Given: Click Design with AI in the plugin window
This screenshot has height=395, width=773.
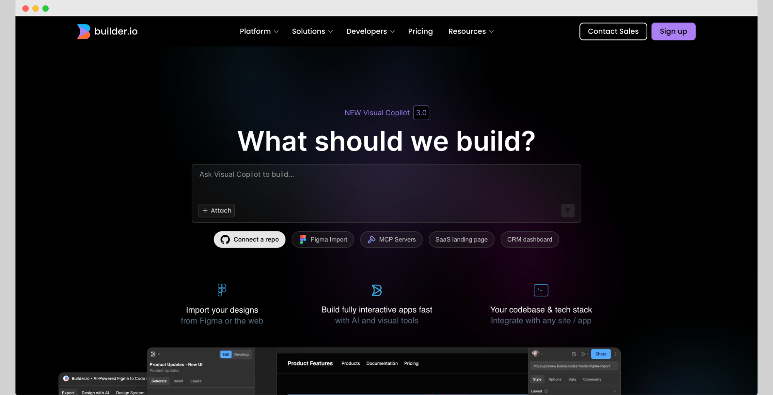Looking at the screenshot, I should (x=95, y=392).
